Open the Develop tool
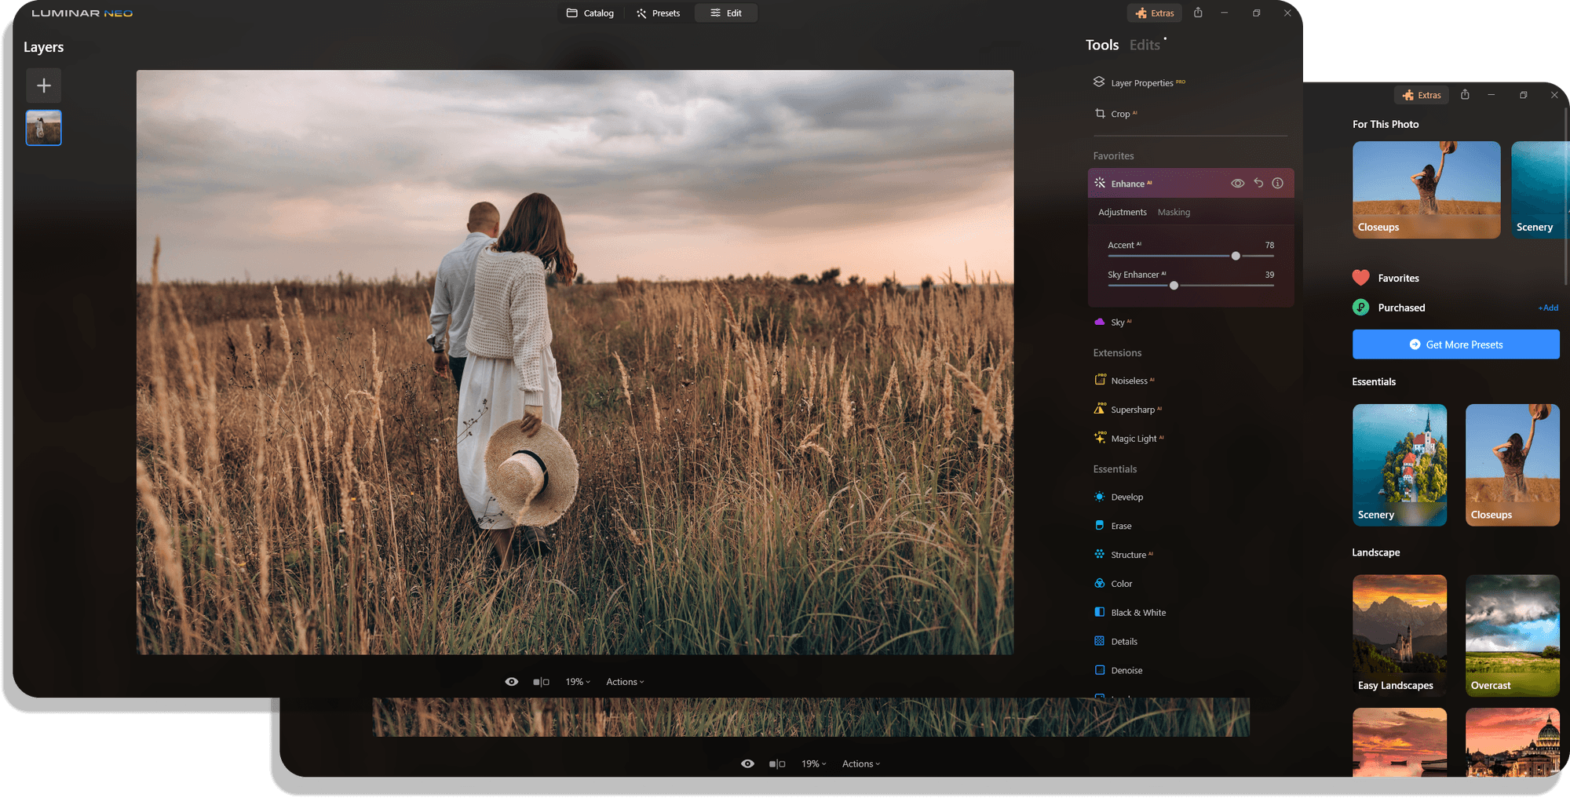 (1126, 497)
